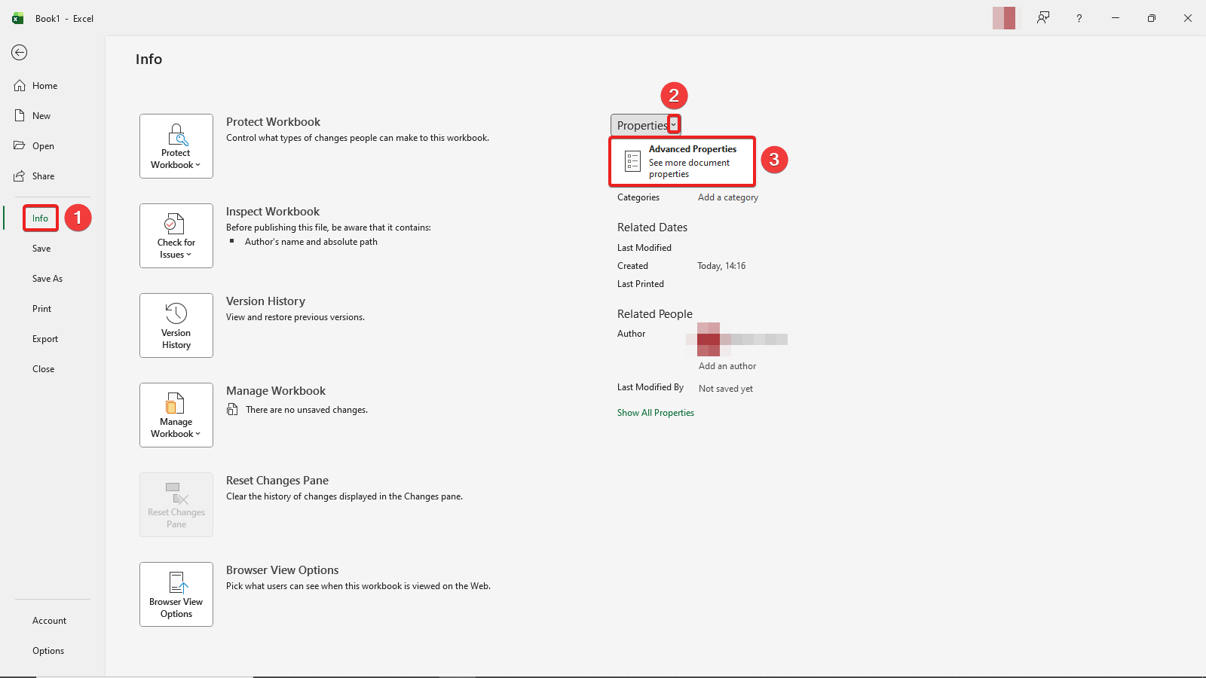Click Add a category
The height and width of the screenshot is (678, 1206).
tap(727, 197)
